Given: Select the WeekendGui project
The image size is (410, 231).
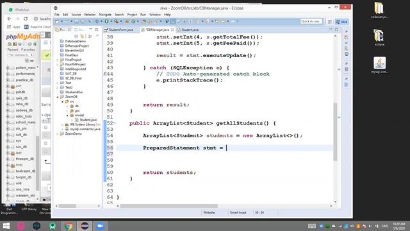Looking at the screenshot, I should point(74,92).
